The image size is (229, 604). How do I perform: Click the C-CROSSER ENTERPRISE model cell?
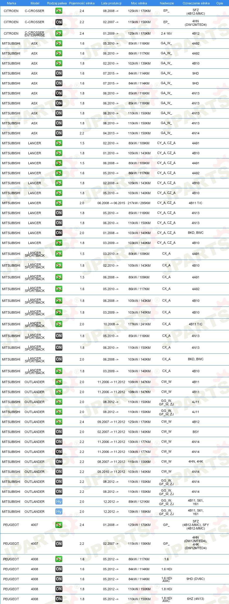tap(35, 34)
